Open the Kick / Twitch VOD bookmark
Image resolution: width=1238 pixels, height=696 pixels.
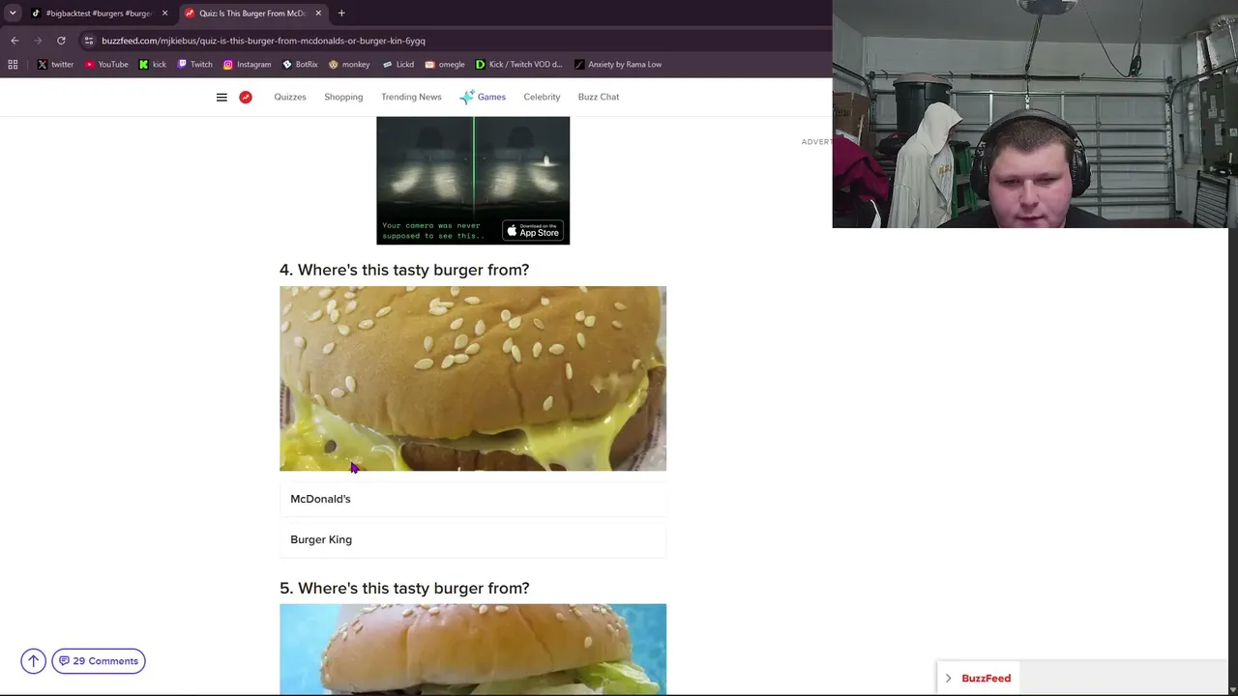518,65
